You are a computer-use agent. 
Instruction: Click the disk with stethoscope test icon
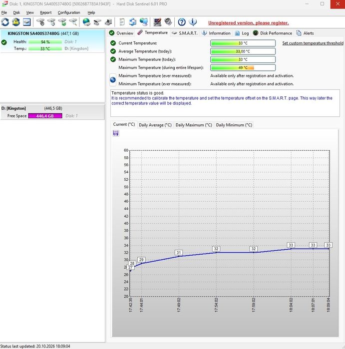[x=40, y=22]
